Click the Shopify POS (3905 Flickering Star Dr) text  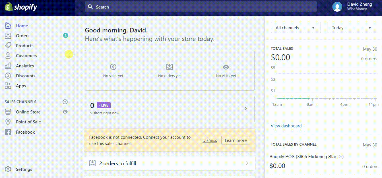pos(307,156)
